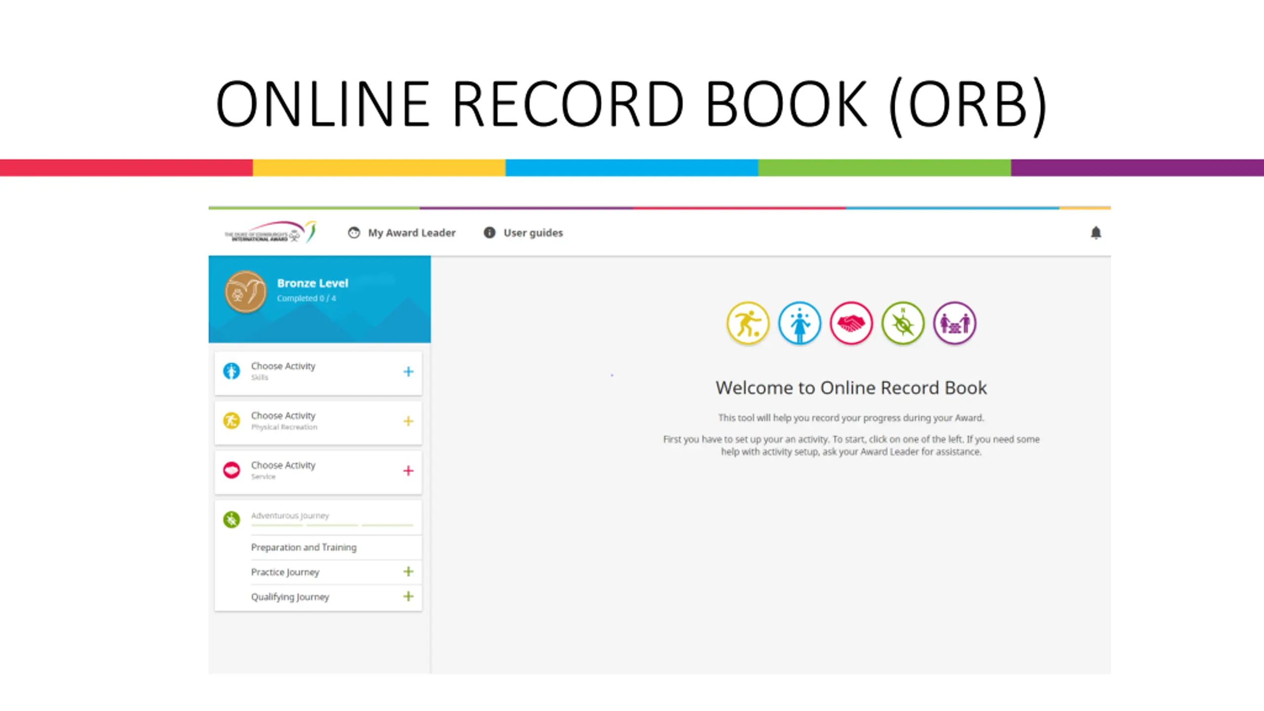This screenshot has height=711, width=1264.
Task: Click the My Award Leader face icon
Action: click(x=354, y=233)
